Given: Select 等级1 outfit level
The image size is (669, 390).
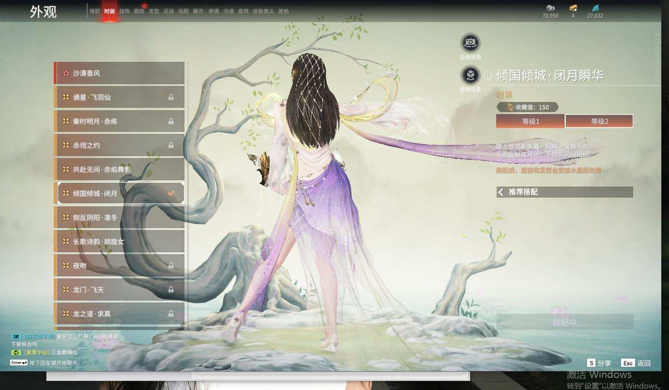Looking at the screenshot, I should (530, 121).
